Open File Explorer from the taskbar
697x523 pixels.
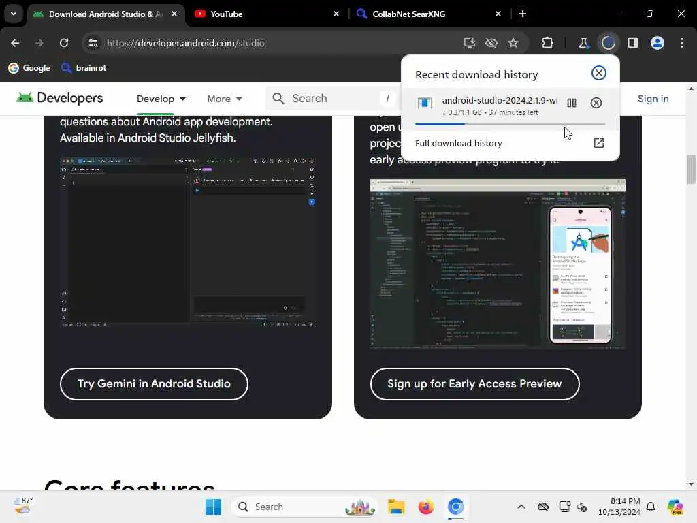point(395,507)
